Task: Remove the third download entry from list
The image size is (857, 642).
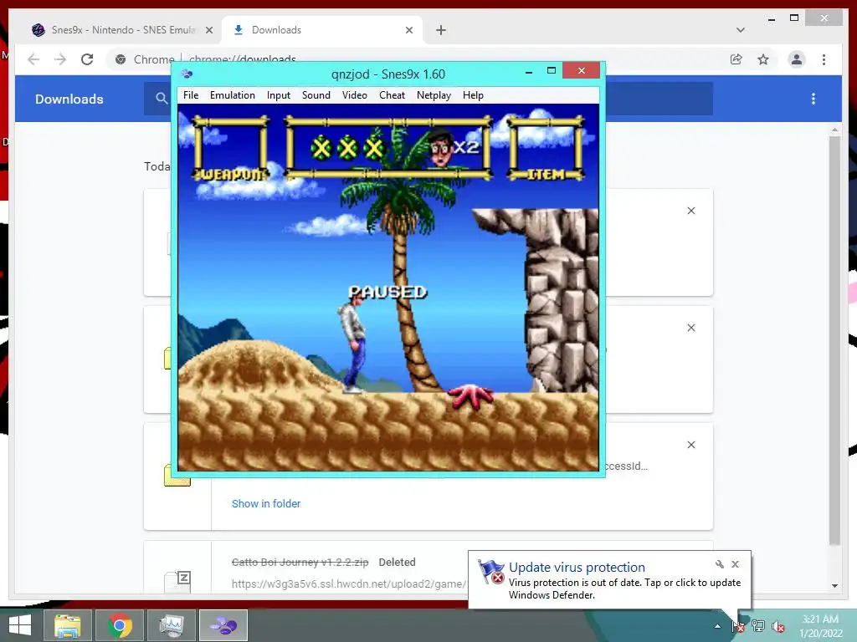Action: (691, 445)
